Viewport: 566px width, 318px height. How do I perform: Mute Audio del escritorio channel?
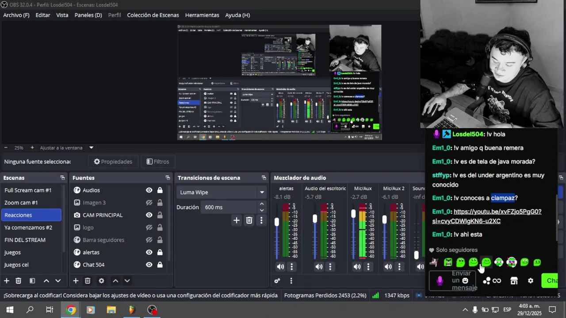click(x=319, y=267)
